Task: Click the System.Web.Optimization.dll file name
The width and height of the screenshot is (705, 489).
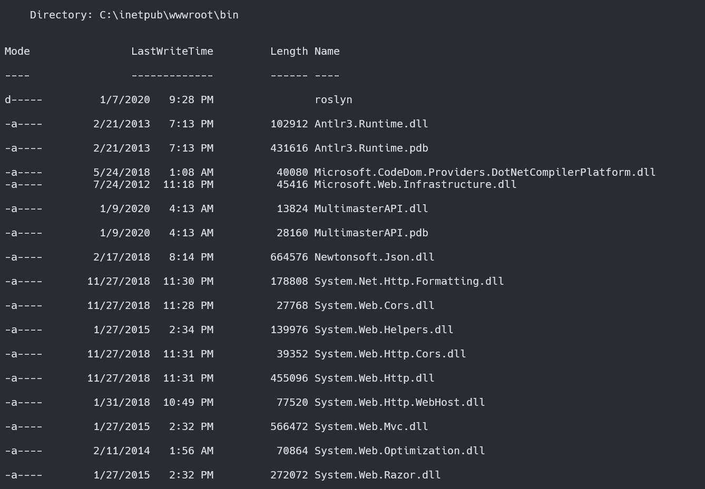Action: (399, 451)
